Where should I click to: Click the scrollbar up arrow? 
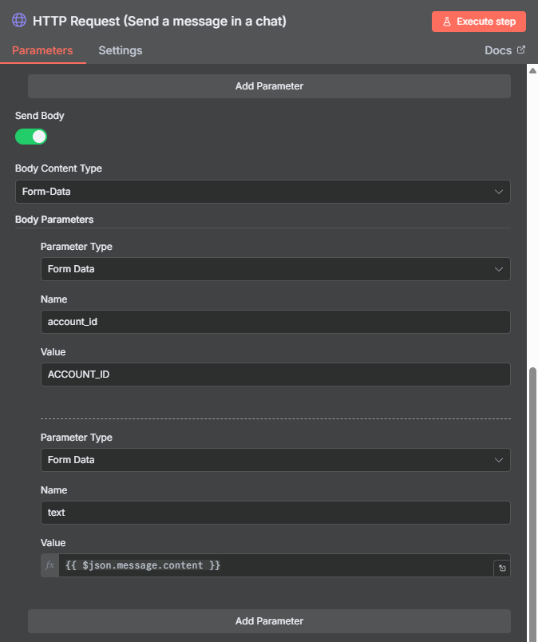(x=532, y=70)
